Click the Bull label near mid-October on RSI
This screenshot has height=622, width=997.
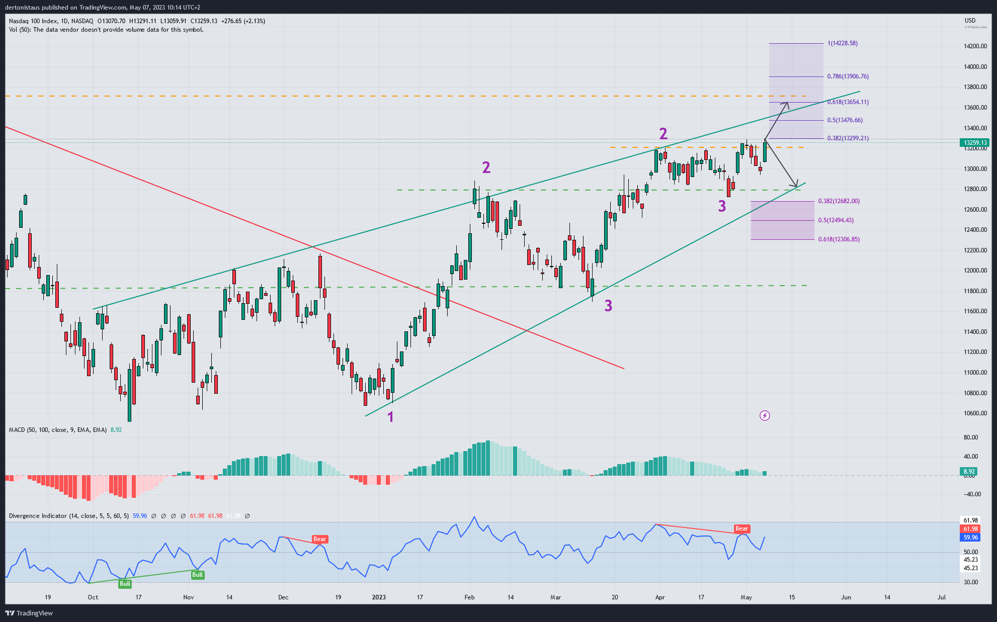125,584
